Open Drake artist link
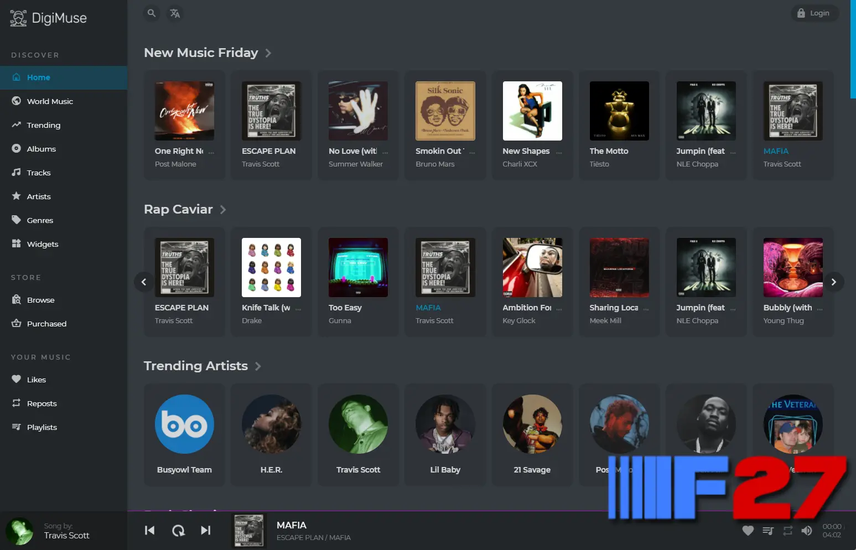The height and width of the screenshot is (550, 856). point(252,321)
